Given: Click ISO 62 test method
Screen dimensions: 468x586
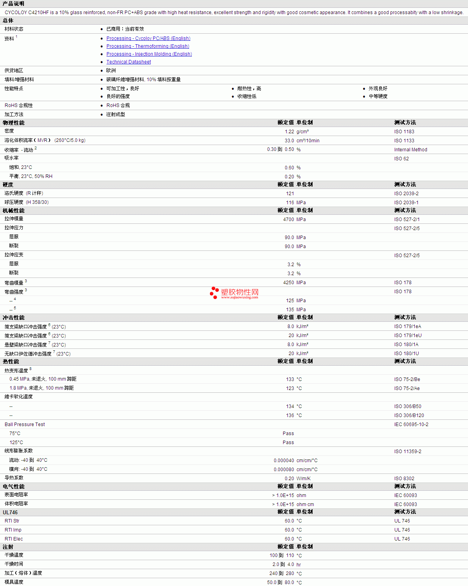Looking at the screenshot, I should (x=401, y=159).
